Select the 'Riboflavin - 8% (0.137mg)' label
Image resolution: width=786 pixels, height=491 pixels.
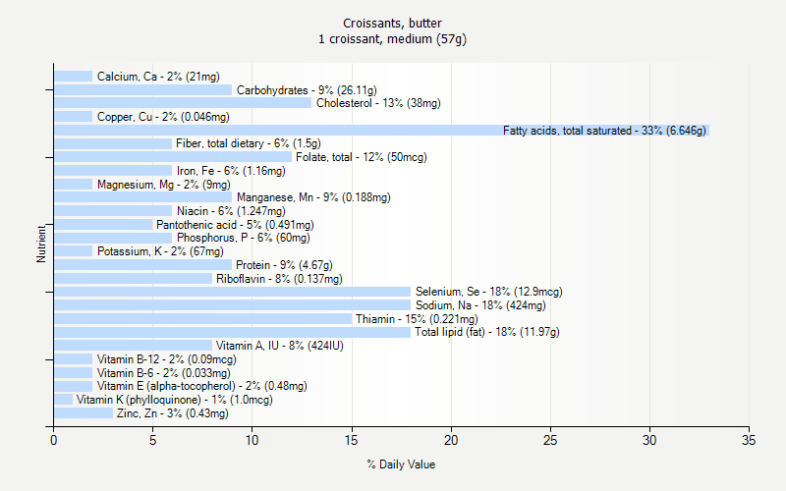click(x=279, y=279)
